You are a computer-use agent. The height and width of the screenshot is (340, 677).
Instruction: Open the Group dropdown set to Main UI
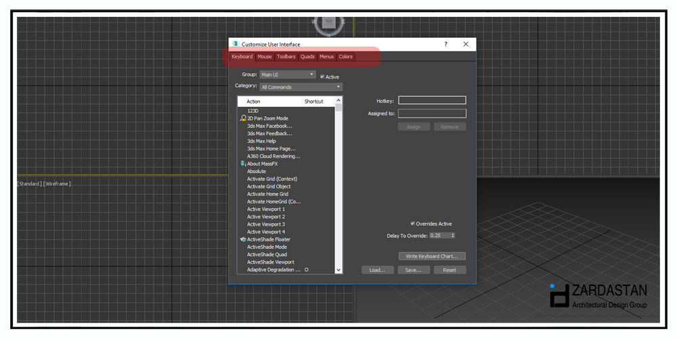288,74
